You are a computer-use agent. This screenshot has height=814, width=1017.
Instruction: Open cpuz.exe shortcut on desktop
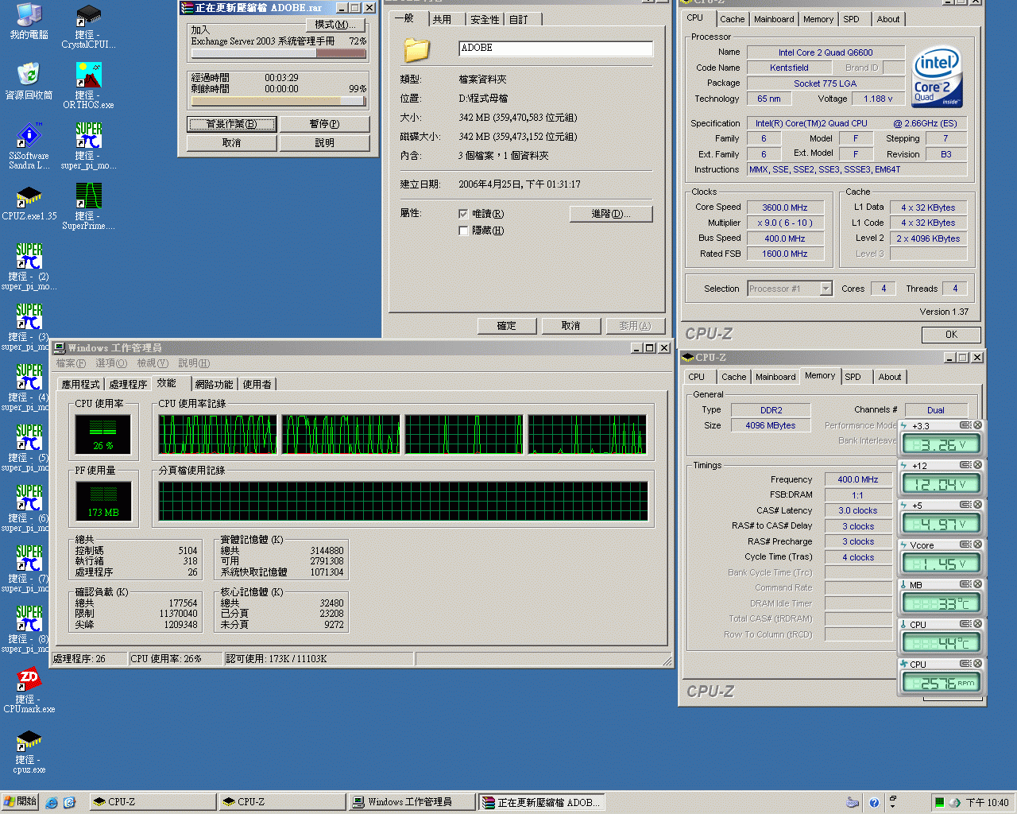(x=29, y=750)
